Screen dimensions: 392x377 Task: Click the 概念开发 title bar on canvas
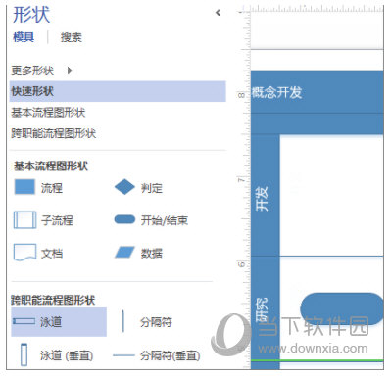pos(317,92)
